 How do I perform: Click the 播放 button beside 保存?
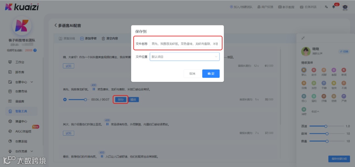[x=133, y=99]
